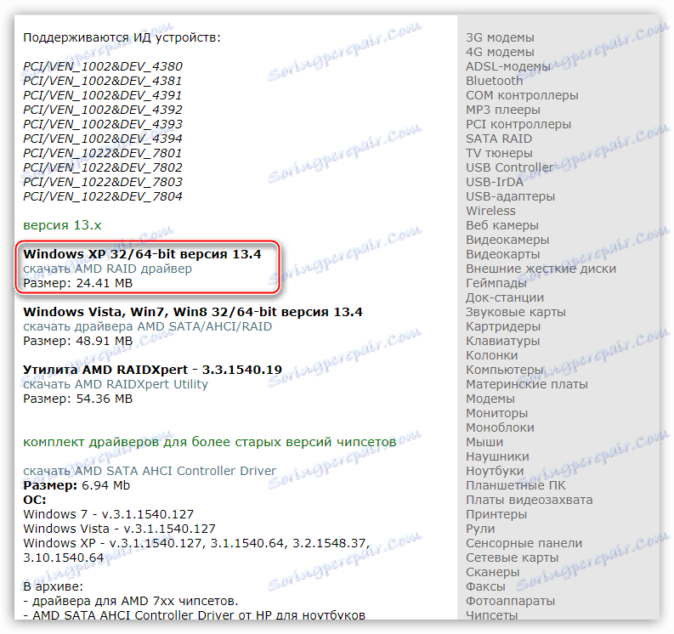
Task: Select USB Controller in the sidebar
Action: pos(510,167)
